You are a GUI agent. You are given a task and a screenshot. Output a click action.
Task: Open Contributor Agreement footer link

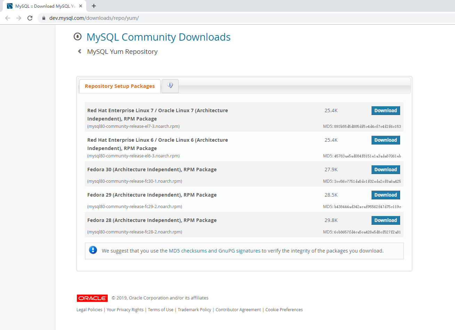point(238,310)
